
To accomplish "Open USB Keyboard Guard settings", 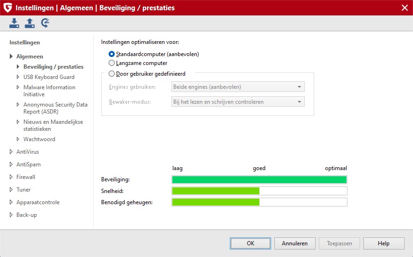I will click(49, 77).
